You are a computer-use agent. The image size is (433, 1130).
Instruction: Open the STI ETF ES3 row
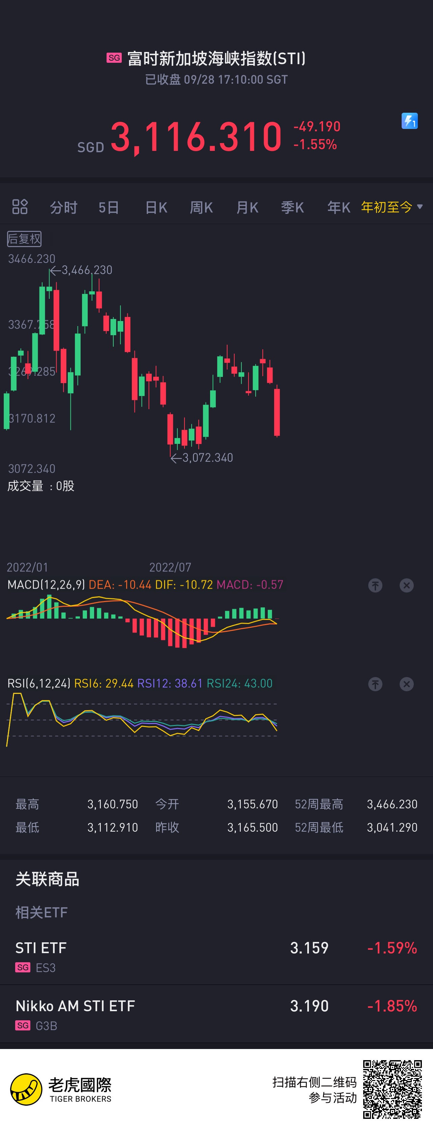tap(216, 956)
